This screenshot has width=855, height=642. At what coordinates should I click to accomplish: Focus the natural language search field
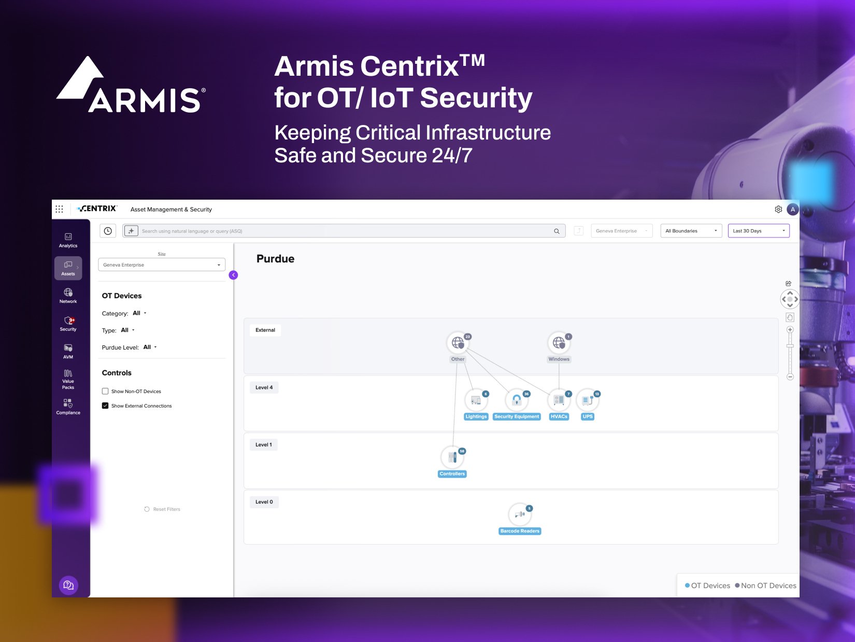344,231
